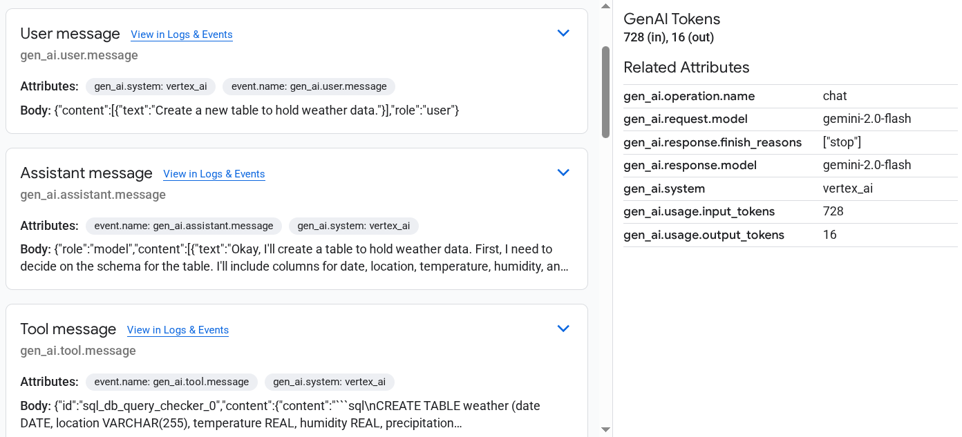
Task: Collapse the Assistant message card
Action: click(x=563, y=172)
